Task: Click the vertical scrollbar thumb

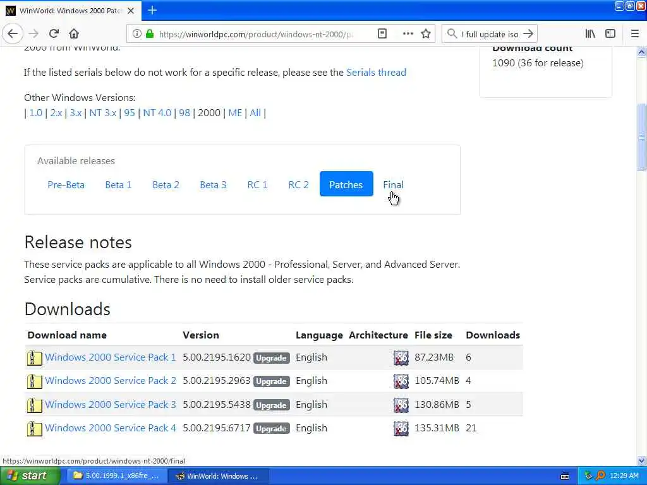Action: pyautogui.click(x=641, y=137)
